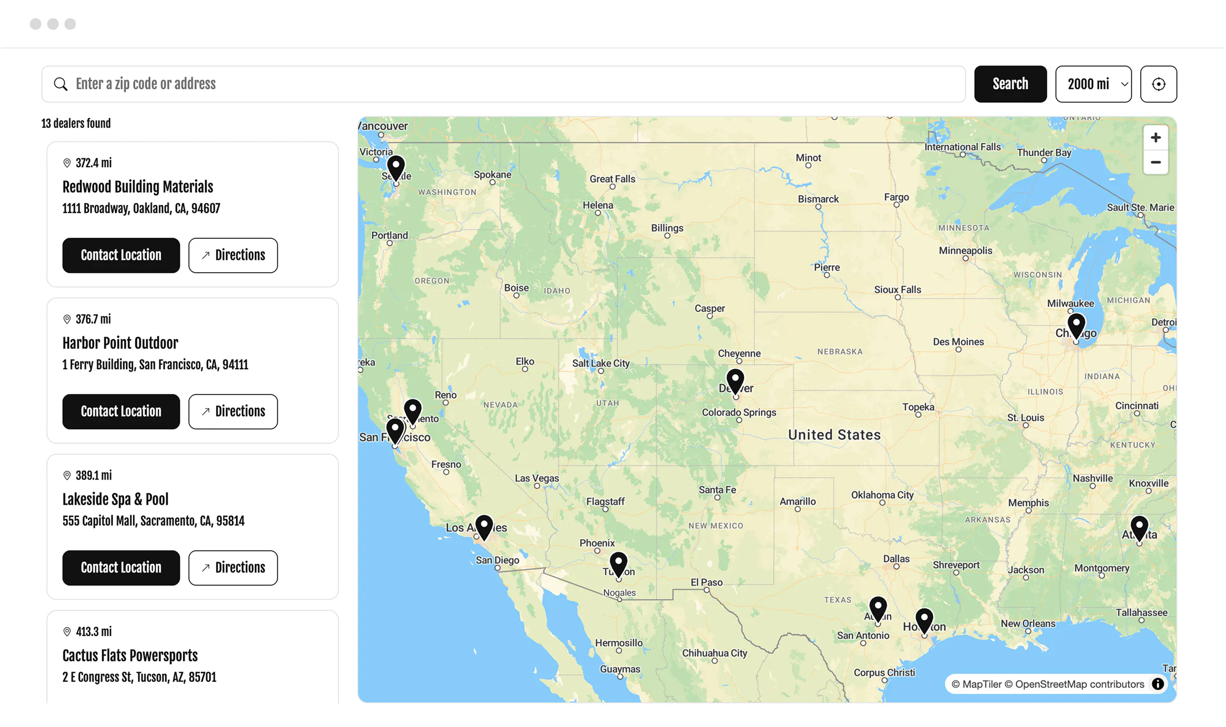Contact Harbor Point Outdoor location

tap(121, 412)
